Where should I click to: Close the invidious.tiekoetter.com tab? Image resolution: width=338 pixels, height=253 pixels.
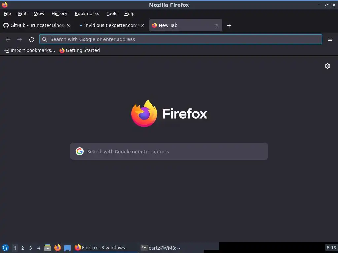143,25
